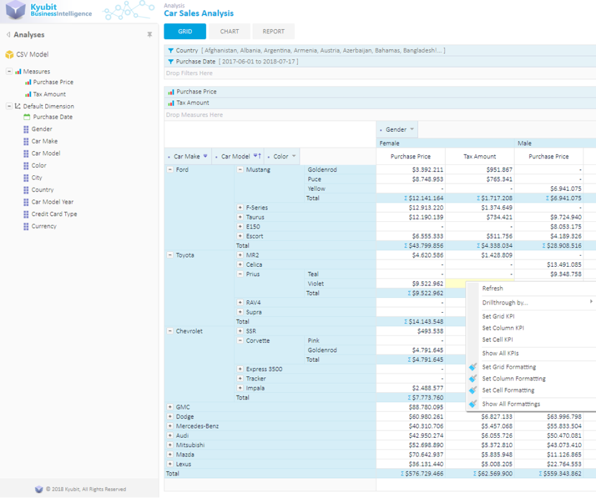Toggle the pin on the Analyses panel
This screenshot has height=498, width=596.
click(149, 35)
